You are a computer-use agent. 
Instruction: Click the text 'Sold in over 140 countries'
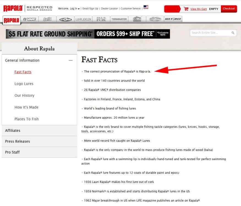pyautogui.click(x=114, y=81)
